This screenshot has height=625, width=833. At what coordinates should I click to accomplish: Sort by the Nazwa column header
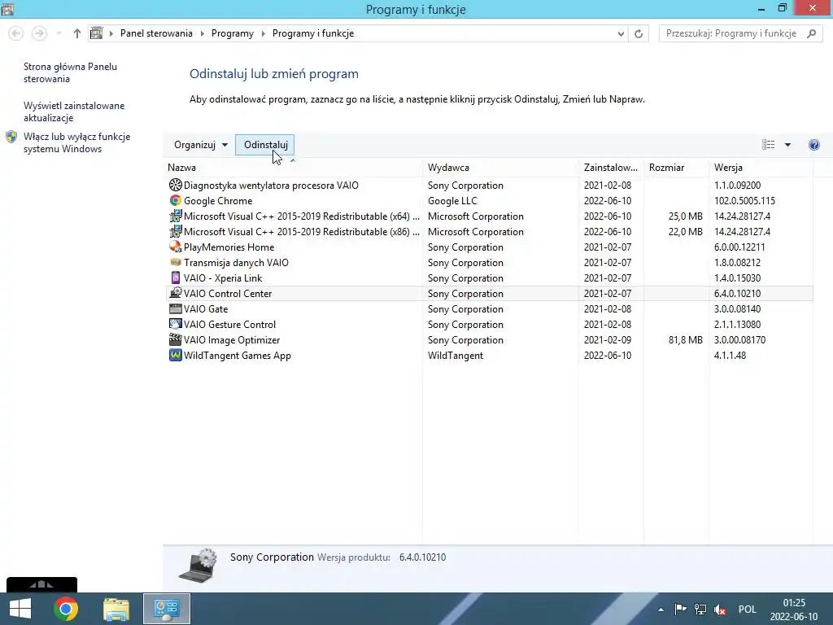pos(294,168)
